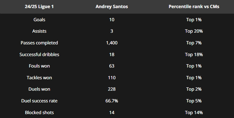This screenshot has height=118, width=234.
Task: Select the 'Fouls won' row label
Action: coord(39,66)
